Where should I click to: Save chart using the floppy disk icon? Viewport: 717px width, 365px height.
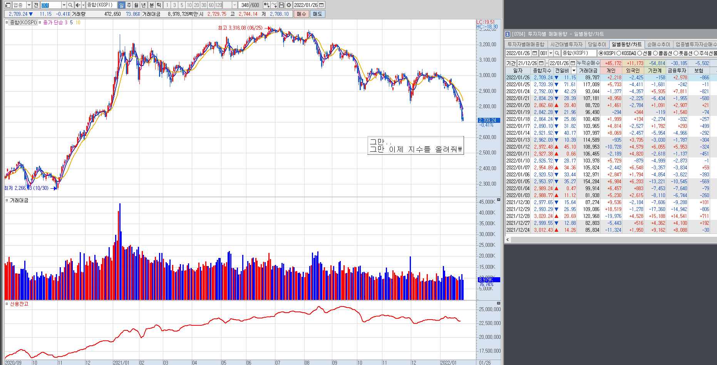tap(281, 5)
